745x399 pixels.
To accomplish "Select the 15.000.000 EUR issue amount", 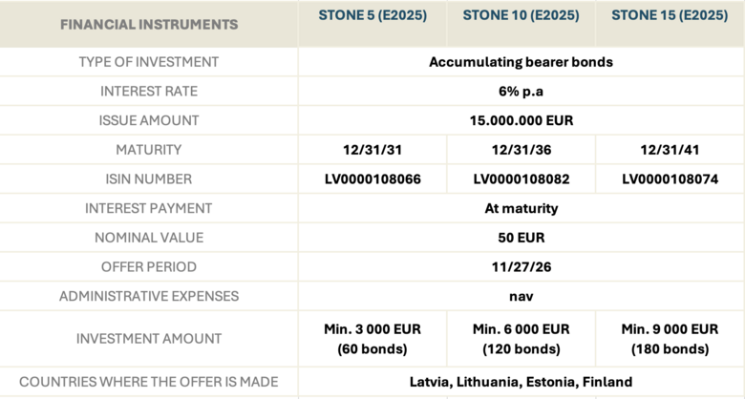I will pyautogui.click(x=521, y=120).
